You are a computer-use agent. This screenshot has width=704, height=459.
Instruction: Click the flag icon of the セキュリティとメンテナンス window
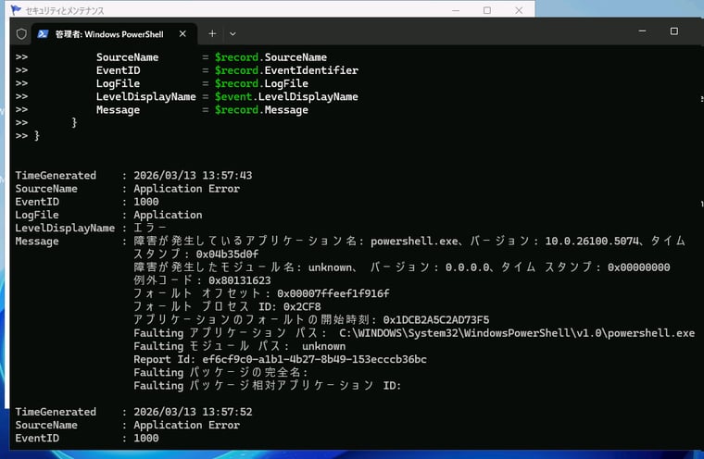16,10
